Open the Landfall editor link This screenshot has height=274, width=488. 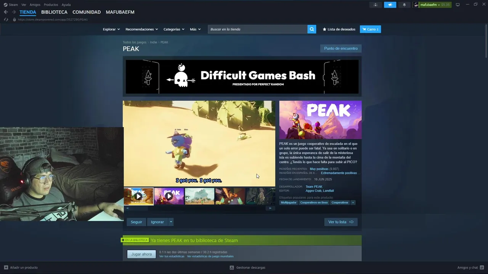click(328, 191)
